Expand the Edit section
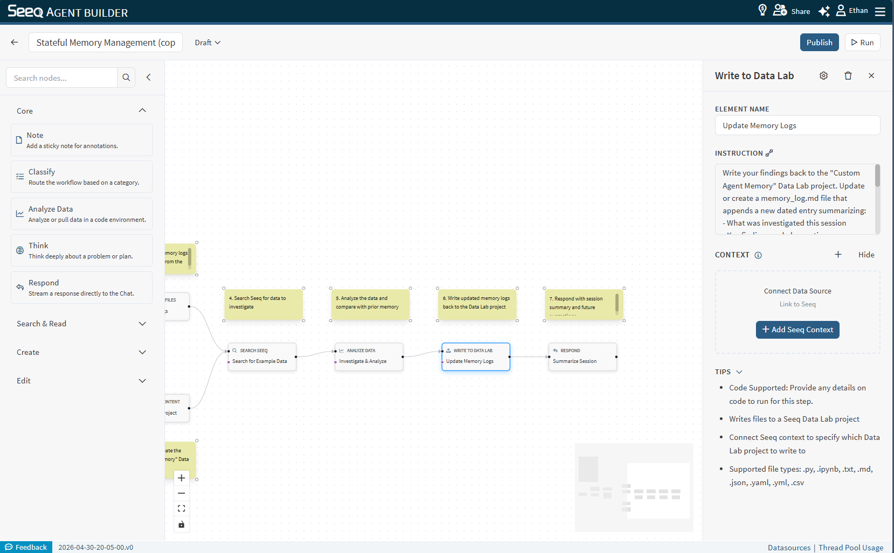Screen dimensions: 894x553 coord(81,381)
